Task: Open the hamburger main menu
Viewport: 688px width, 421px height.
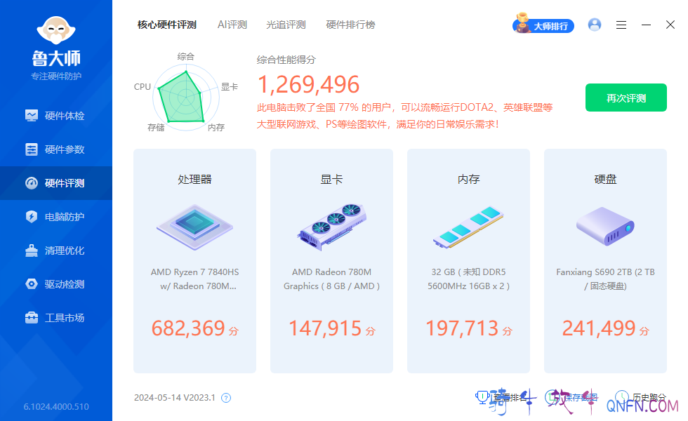Action: [x=621, y=25]
